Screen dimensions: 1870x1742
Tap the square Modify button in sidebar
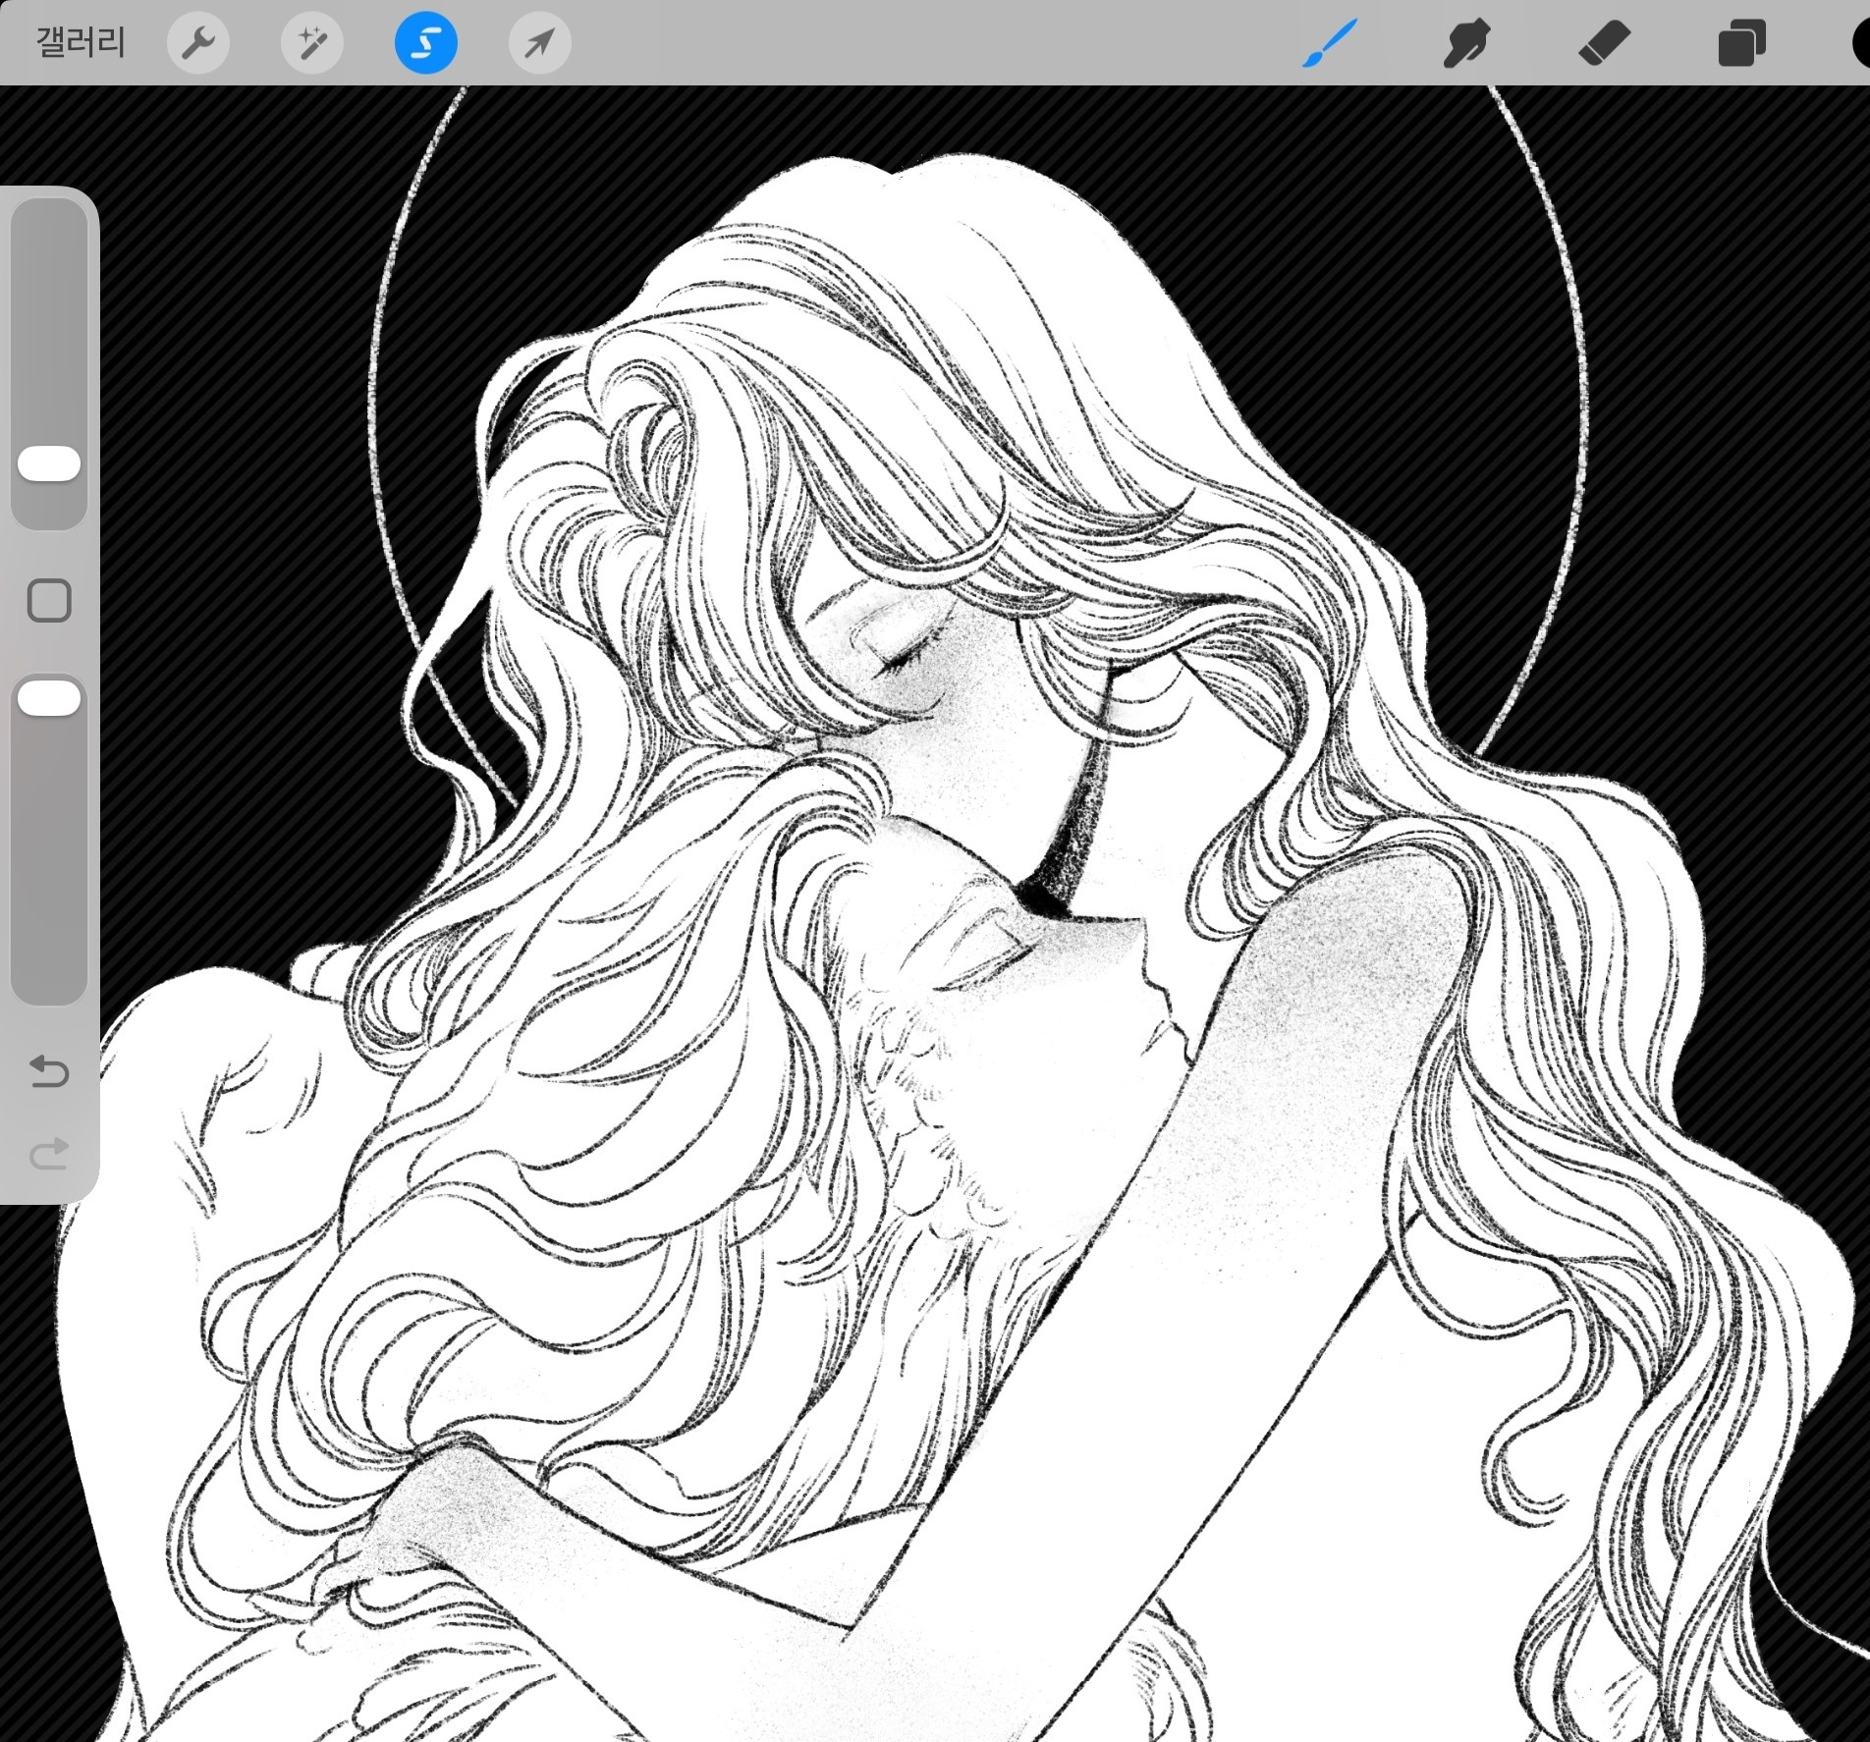pyautogui.click(x=49, y=601)
